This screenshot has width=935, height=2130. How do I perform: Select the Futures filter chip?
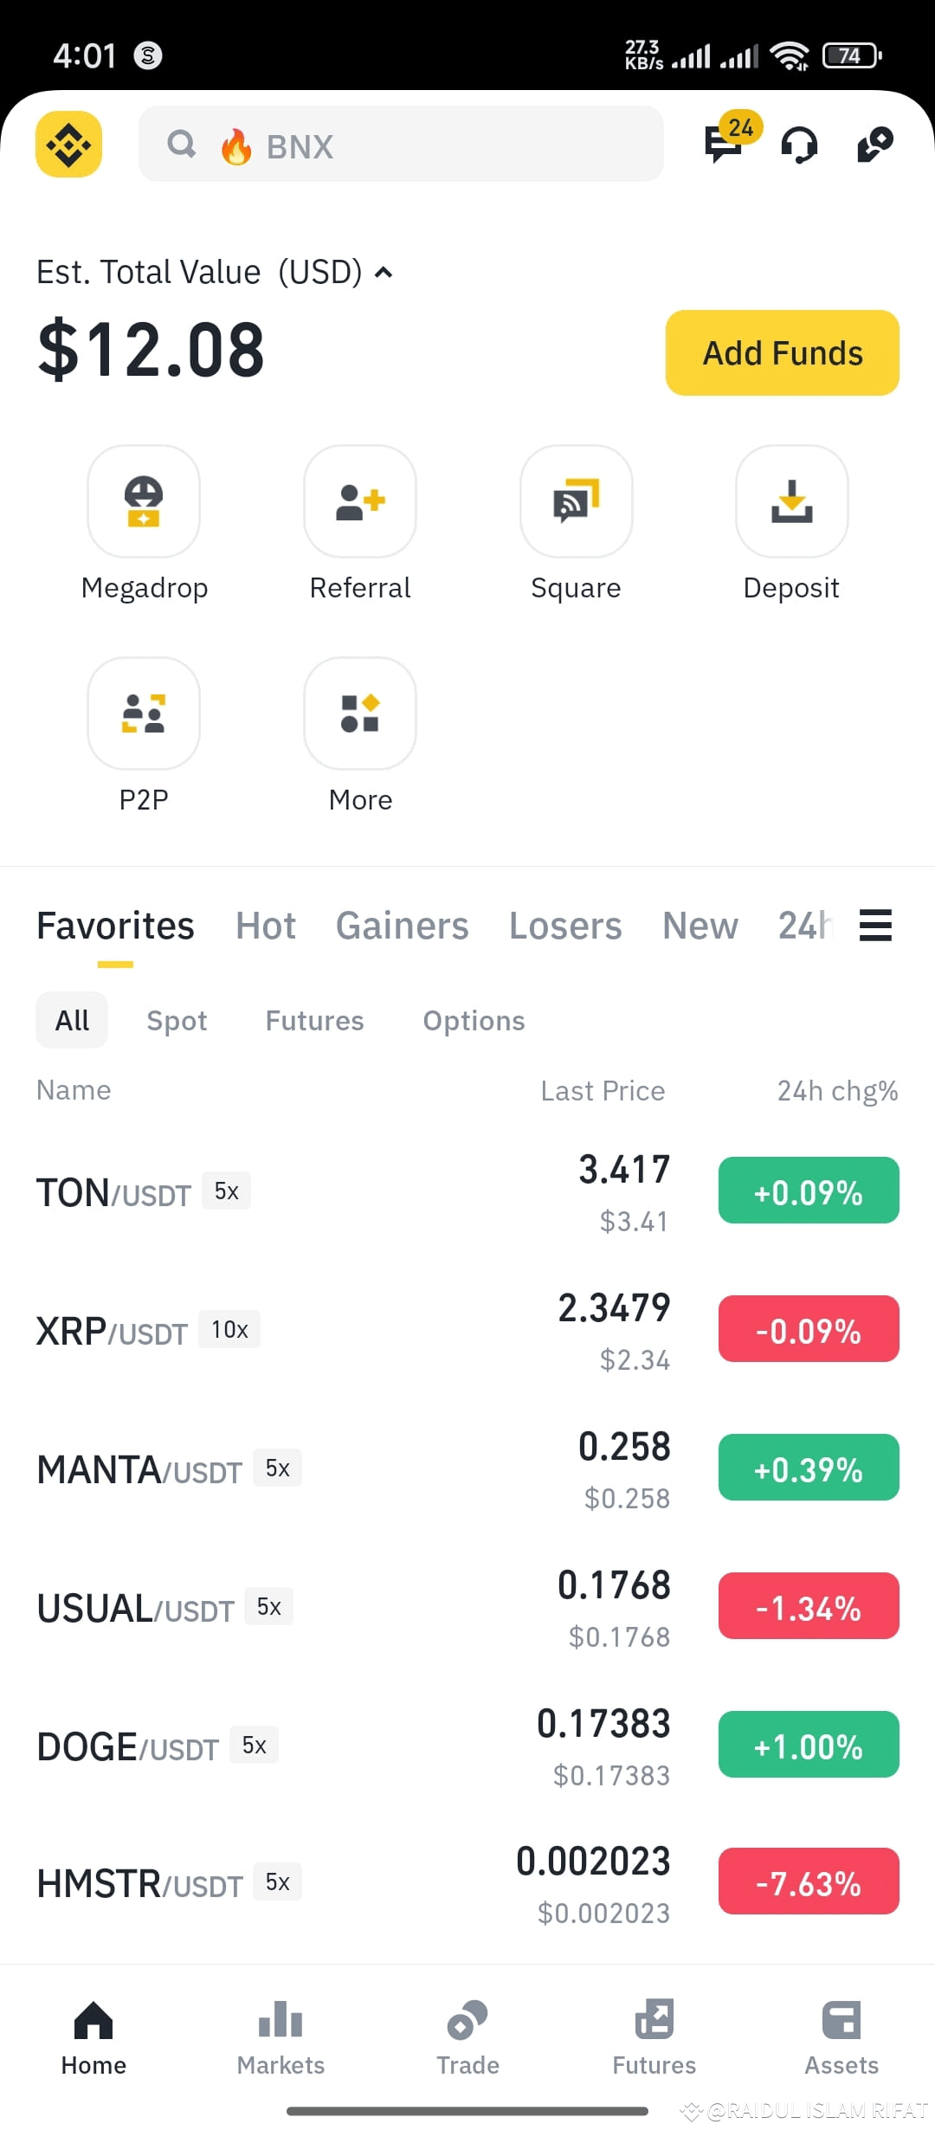[314, 1020]
